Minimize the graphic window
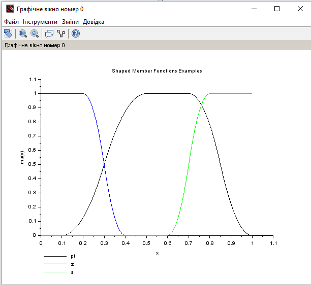This screenshot has width=311, height=285. [254, 9]
